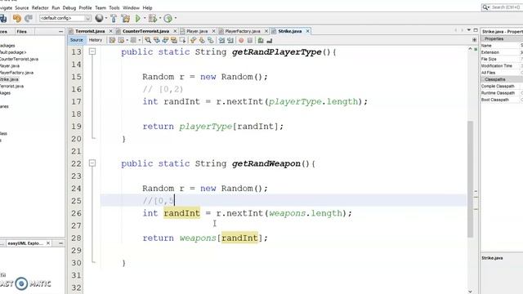This screenshot has height=294, width=523.
Task: Close the Strike.java tab
Action: [x=307, y=31]
